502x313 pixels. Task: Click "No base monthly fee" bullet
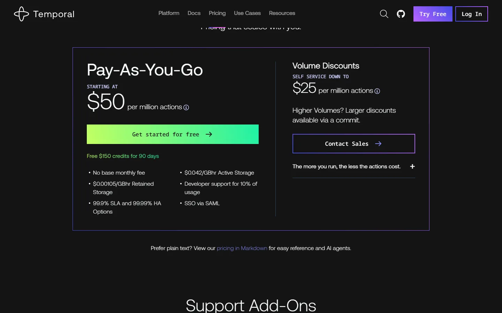pos(119,173)
